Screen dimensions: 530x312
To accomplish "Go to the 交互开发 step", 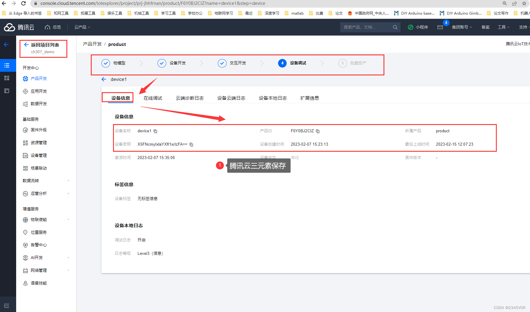I will pos(232,63).
